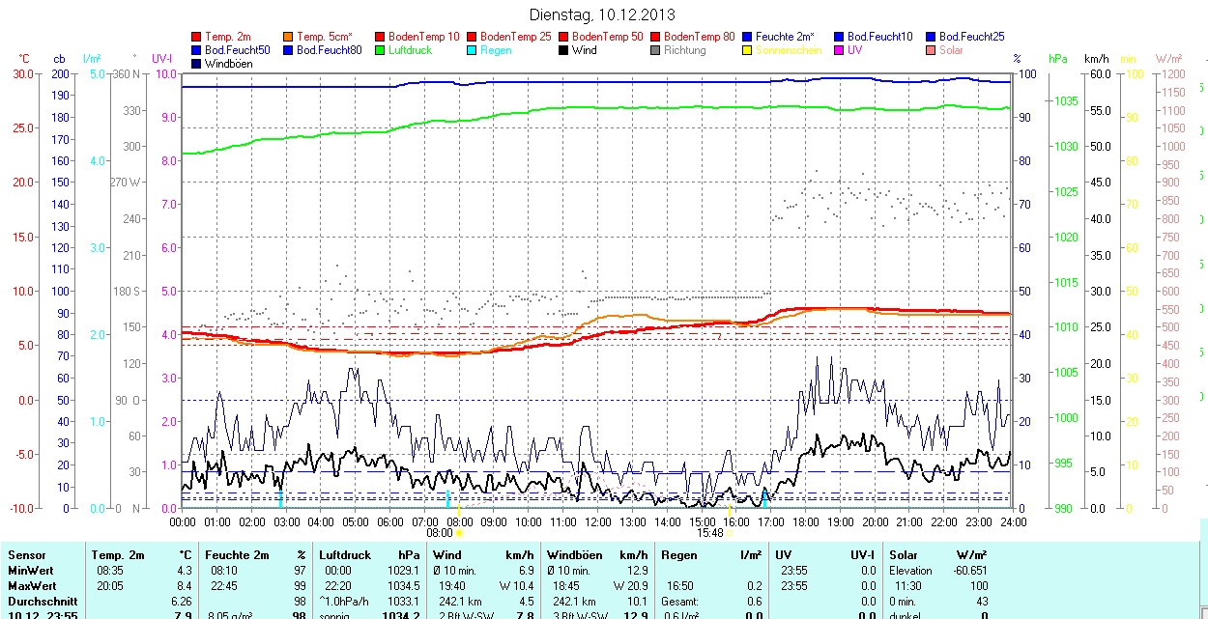Select the yellow Sonnenschein legend swatch
This screenshot has height=619, width=1208.
click(749, 50)
